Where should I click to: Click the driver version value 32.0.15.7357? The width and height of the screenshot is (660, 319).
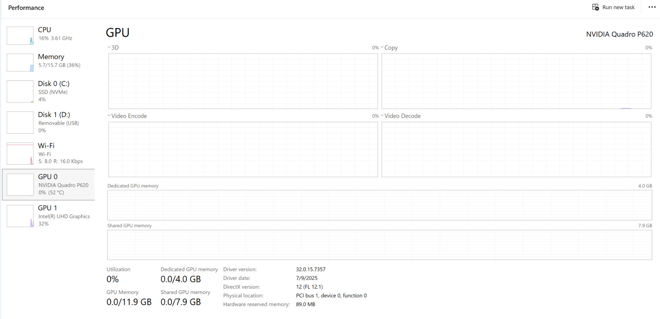[311, 269]
